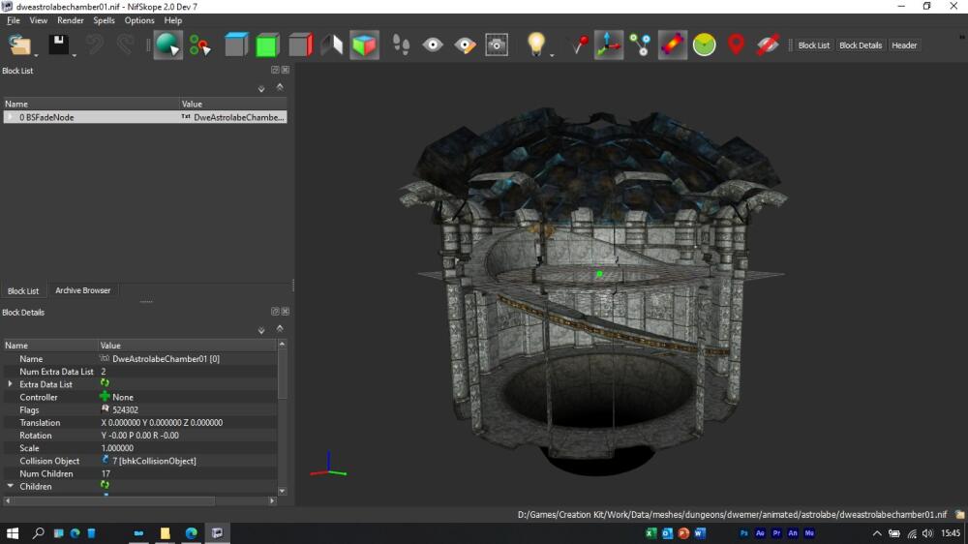Click the Block Details vertical scrollbar

point(282,375)
